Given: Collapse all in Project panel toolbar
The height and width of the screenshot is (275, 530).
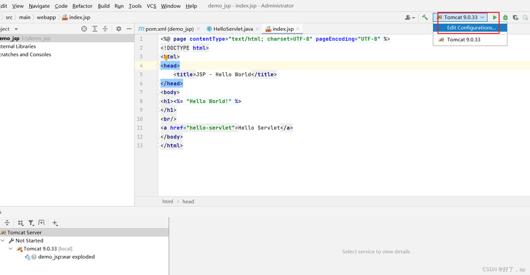Looking at the screenshot, I should click(x=105, y=29).
